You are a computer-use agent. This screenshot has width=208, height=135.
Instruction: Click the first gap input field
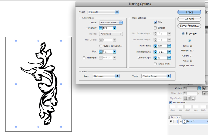pyautogui.click(x=180, y=107)
